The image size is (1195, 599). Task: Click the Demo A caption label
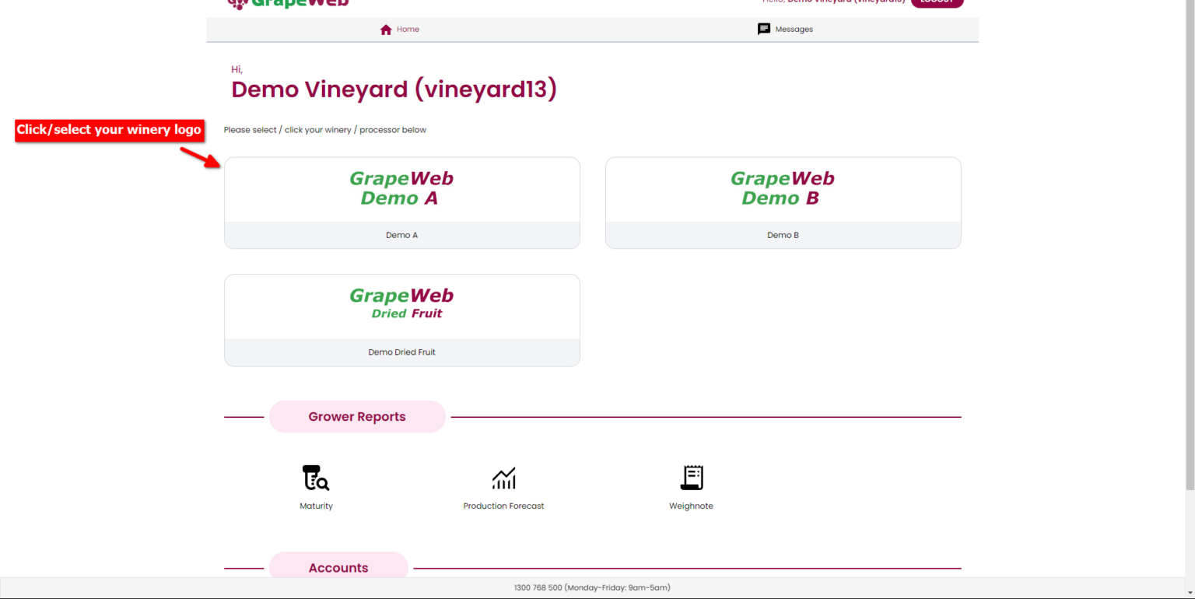point(402,235)
